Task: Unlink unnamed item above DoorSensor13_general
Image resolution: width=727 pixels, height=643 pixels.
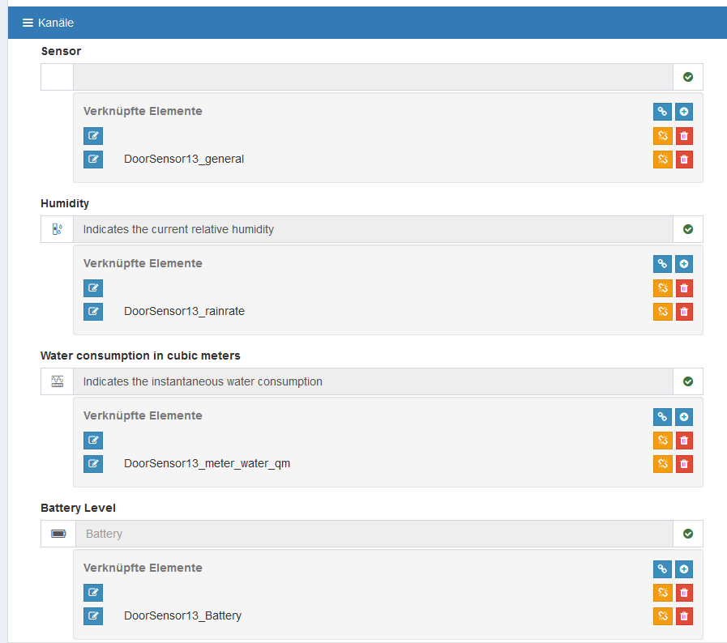Action: [x=663, y=136]
